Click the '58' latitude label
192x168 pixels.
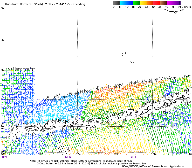coord(2,40)
